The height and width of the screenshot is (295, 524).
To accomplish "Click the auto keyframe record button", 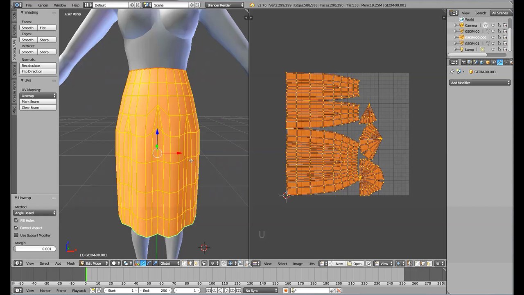I will point(286,290).
